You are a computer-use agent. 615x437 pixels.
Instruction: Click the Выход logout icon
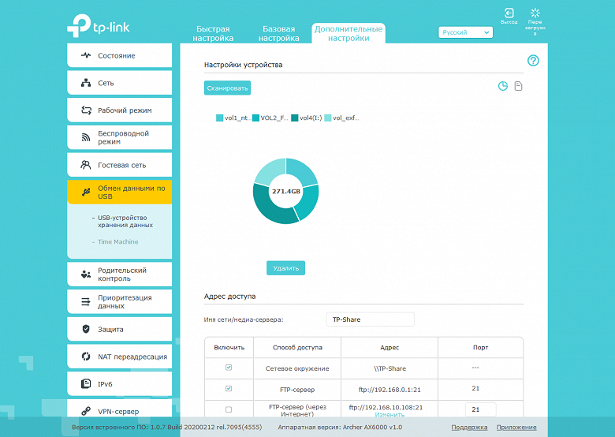point(509,13)
